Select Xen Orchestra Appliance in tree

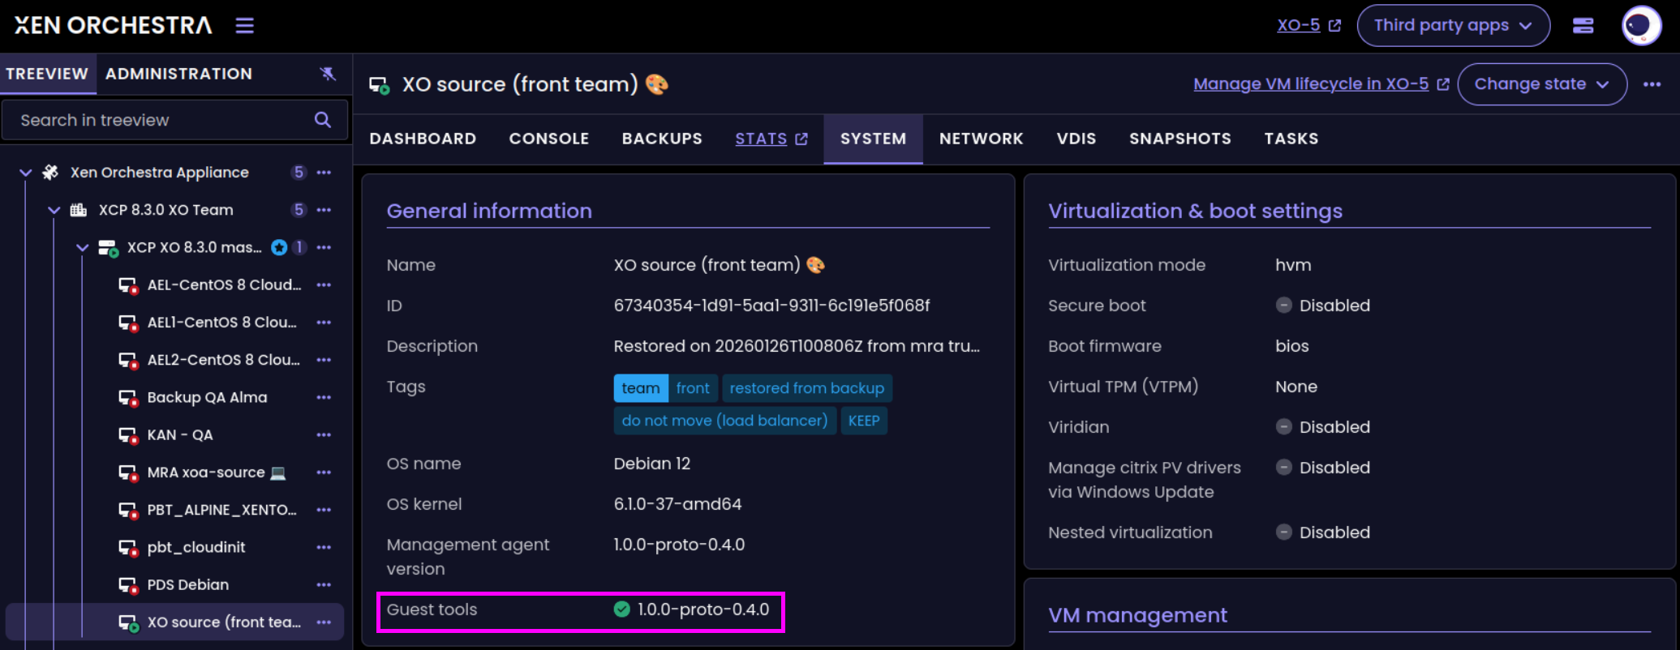tap(159, 173)
